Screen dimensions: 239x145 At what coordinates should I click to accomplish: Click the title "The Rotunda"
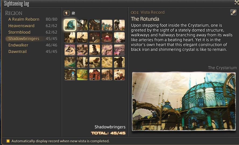(x=145, y=19)
